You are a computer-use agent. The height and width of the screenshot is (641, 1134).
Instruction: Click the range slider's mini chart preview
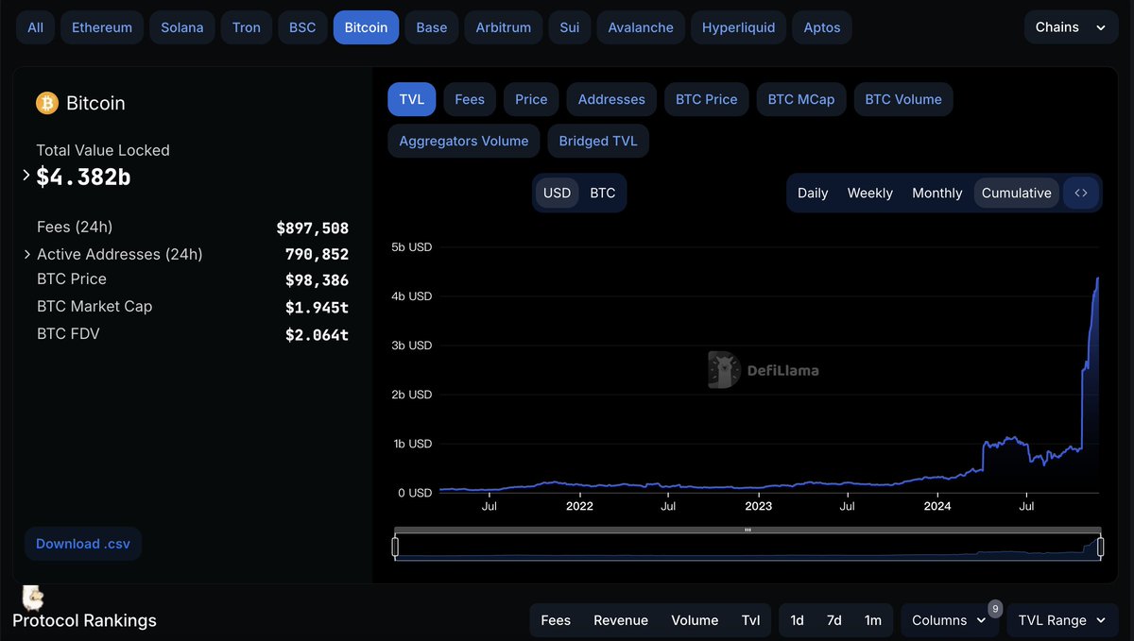tap(747, 548)
